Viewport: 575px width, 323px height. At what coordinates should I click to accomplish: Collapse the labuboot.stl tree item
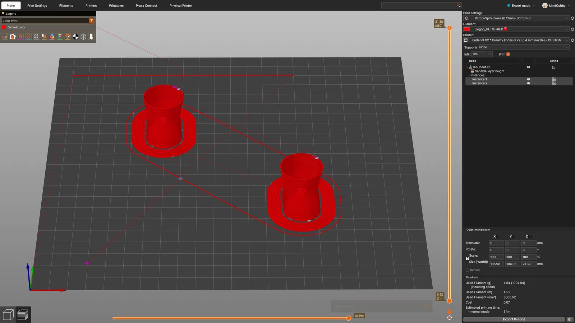click(x=467, y=67)
